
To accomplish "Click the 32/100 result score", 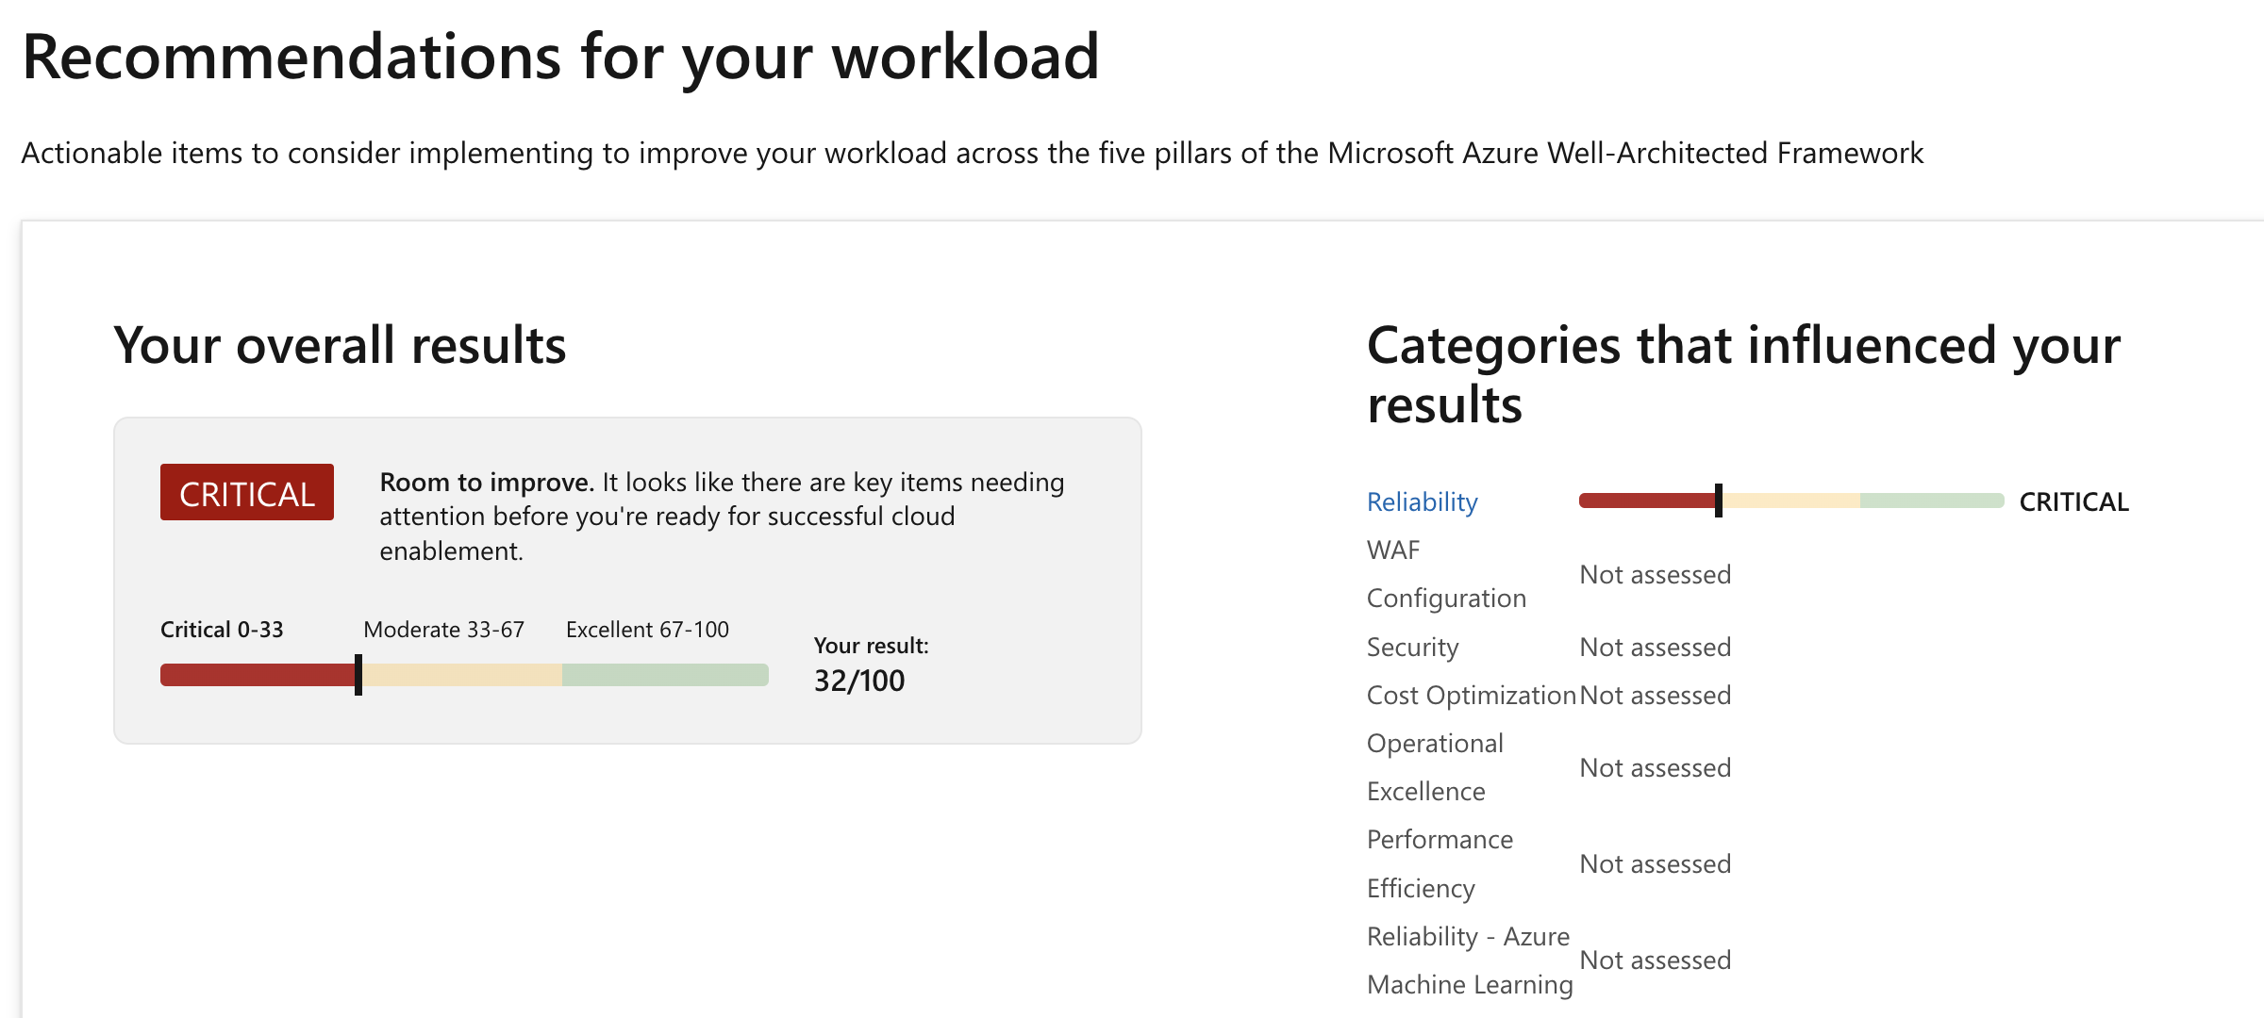I will pos(859,681).
